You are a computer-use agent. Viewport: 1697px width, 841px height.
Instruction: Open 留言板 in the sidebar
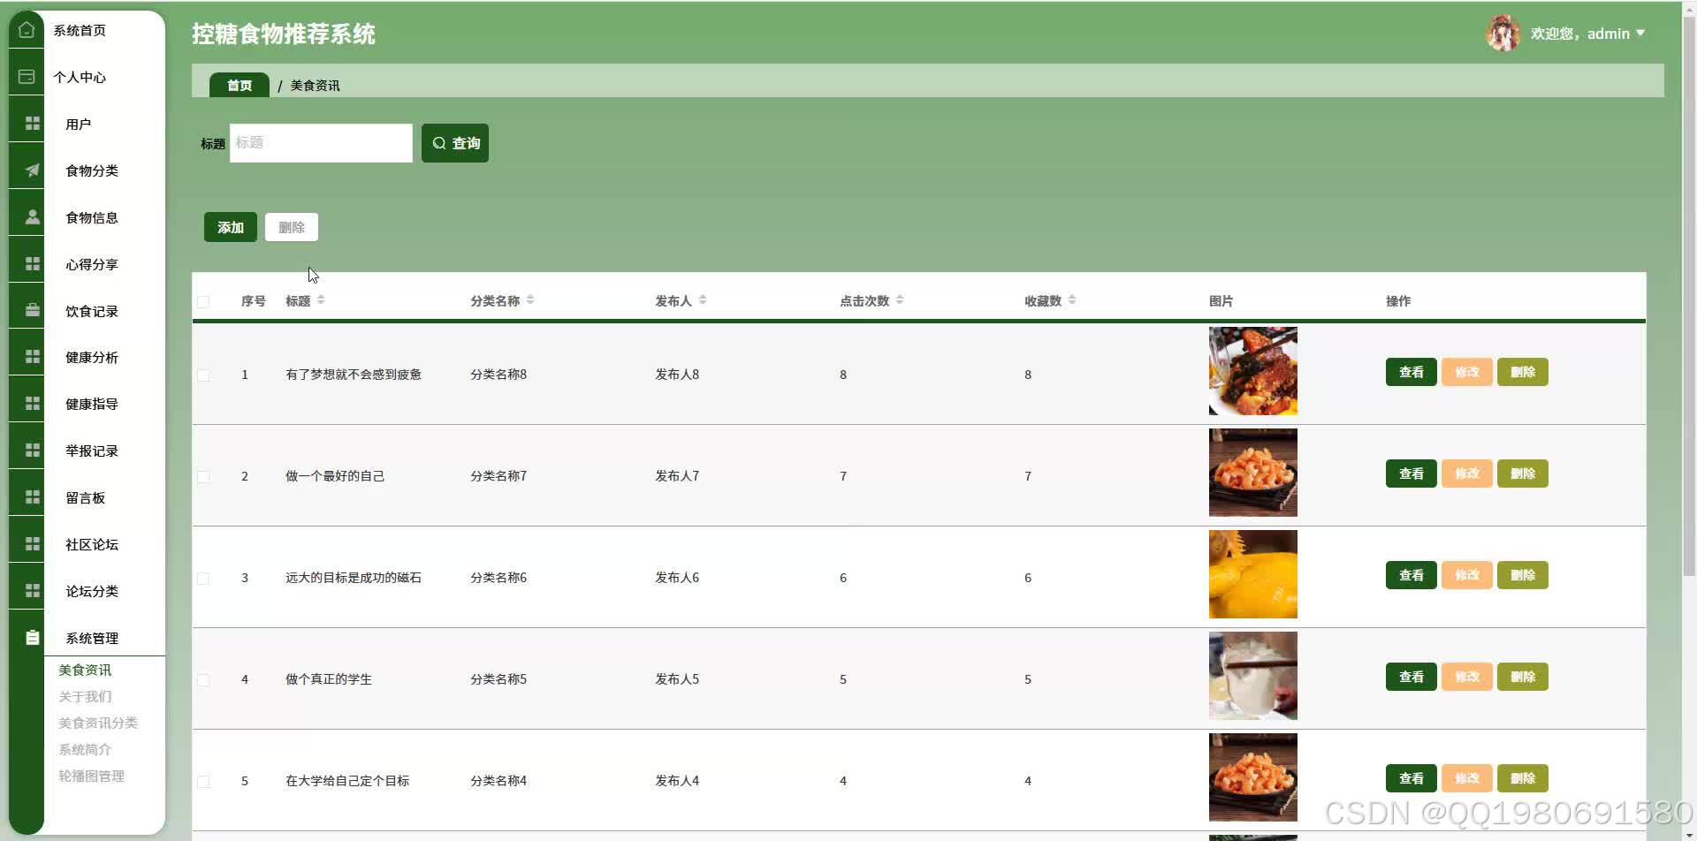(x=85, y=497)
